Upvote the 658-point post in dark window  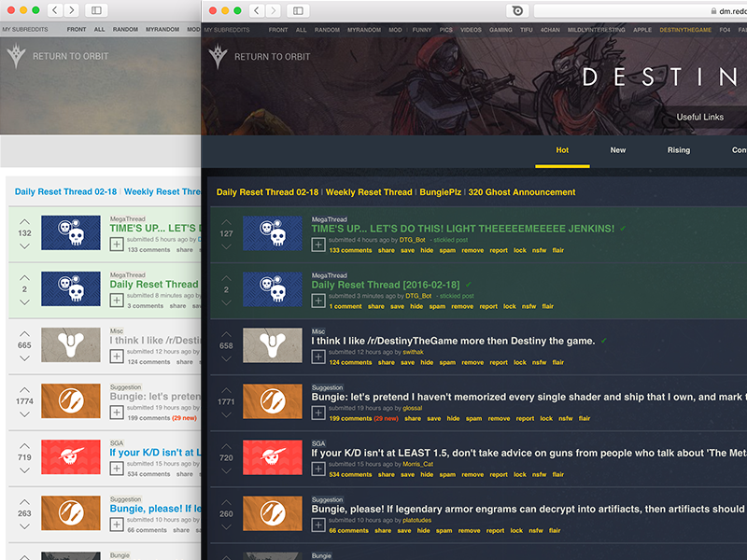tap(226, 334)
